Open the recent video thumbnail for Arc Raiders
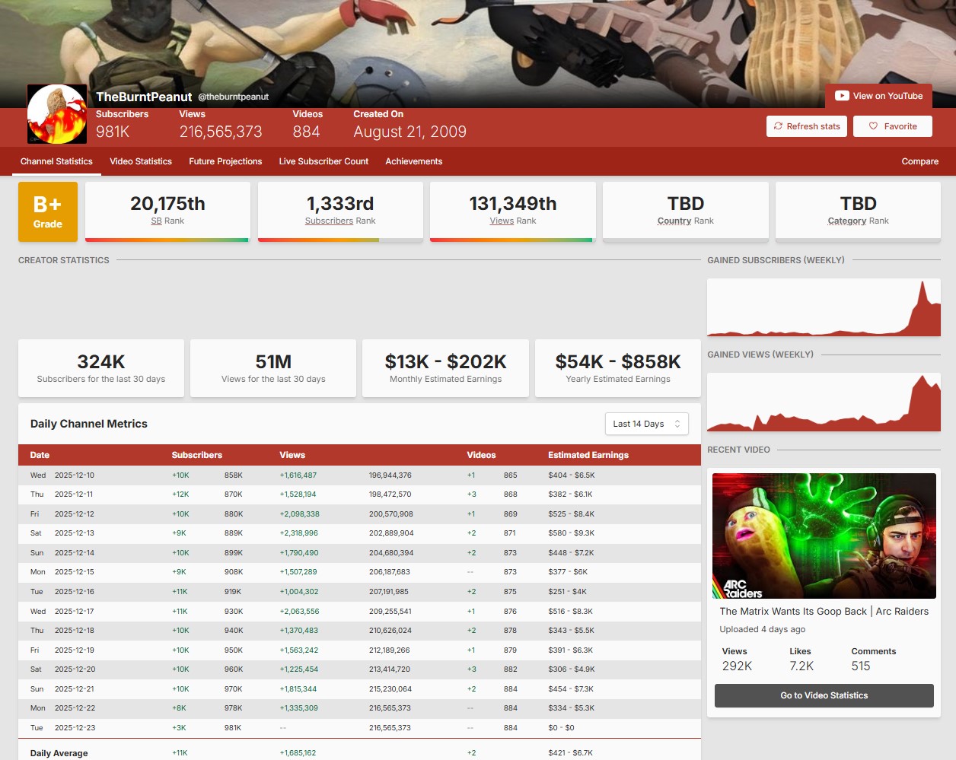 pos(824,536)
